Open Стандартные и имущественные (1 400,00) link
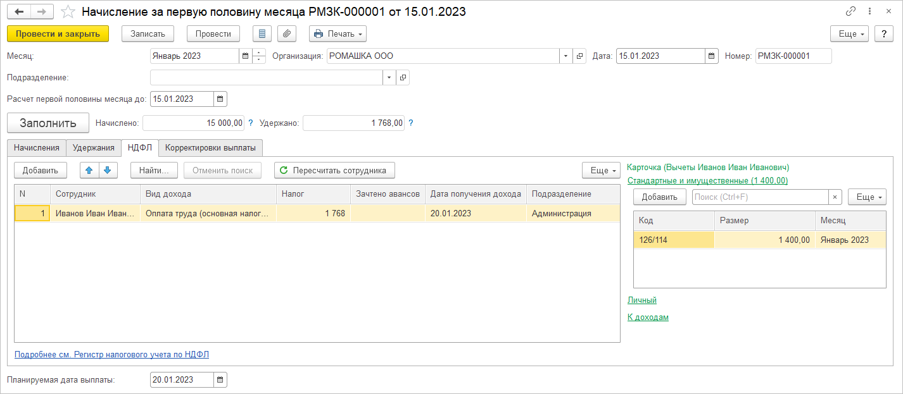Image resolution: width=903 pixels, height=394 pixels. coord(707,180)
